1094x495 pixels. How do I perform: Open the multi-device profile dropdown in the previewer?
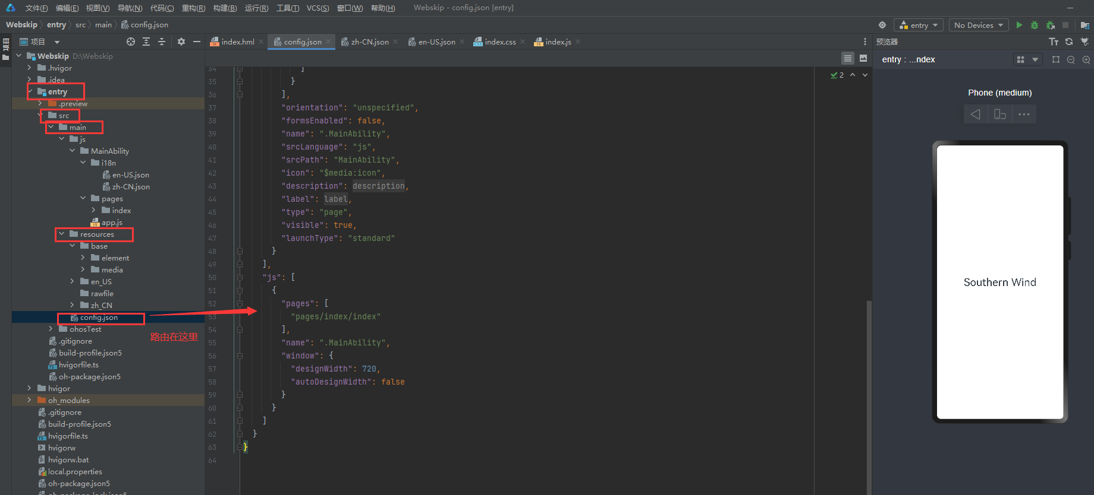pos(1027,59)
